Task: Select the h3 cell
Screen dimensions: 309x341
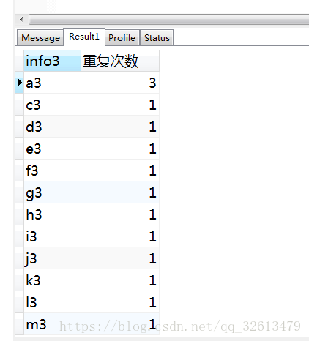Action: 52,214
